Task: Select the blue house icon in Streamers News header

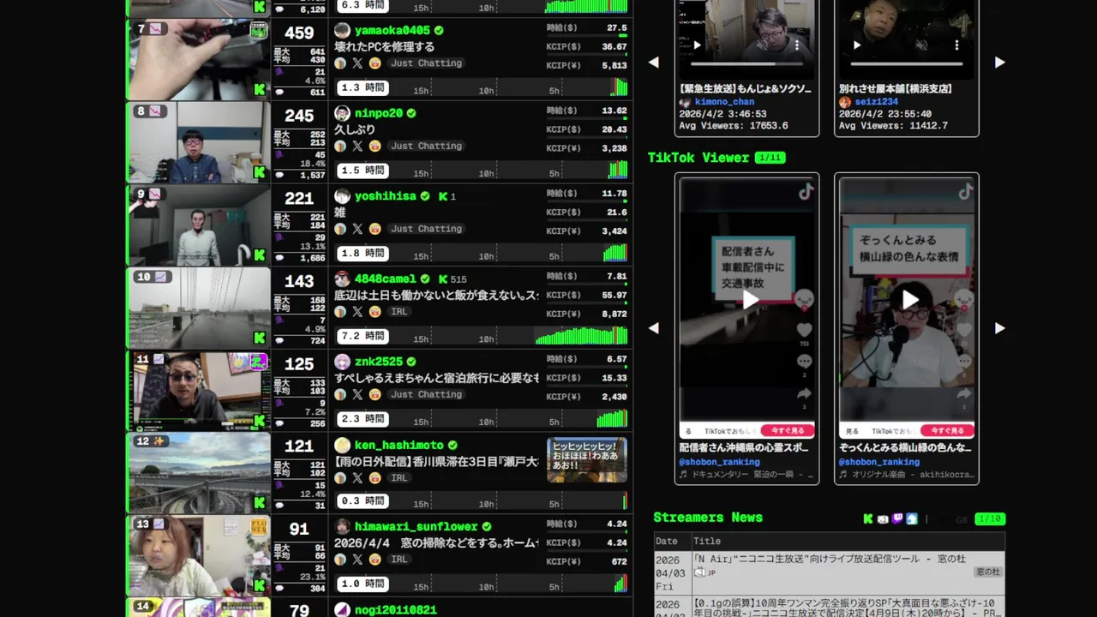Action: tap(912, 518)
